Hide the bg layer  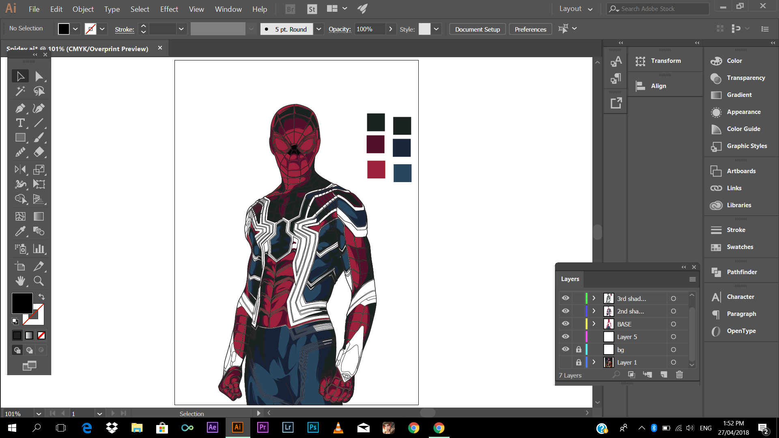(x=566, y=349)
